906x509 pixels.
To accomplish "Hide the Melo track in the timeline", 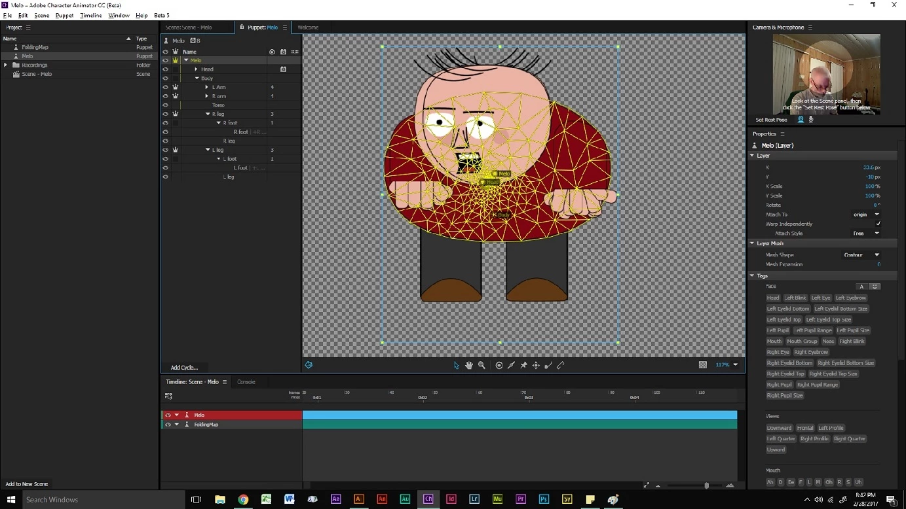I will pos(168,415).
